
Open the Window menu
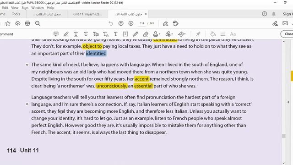click(38, 8)
